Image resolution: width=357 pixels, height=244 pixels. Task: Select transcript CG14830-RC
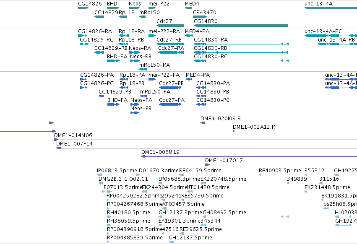point(241,61)
